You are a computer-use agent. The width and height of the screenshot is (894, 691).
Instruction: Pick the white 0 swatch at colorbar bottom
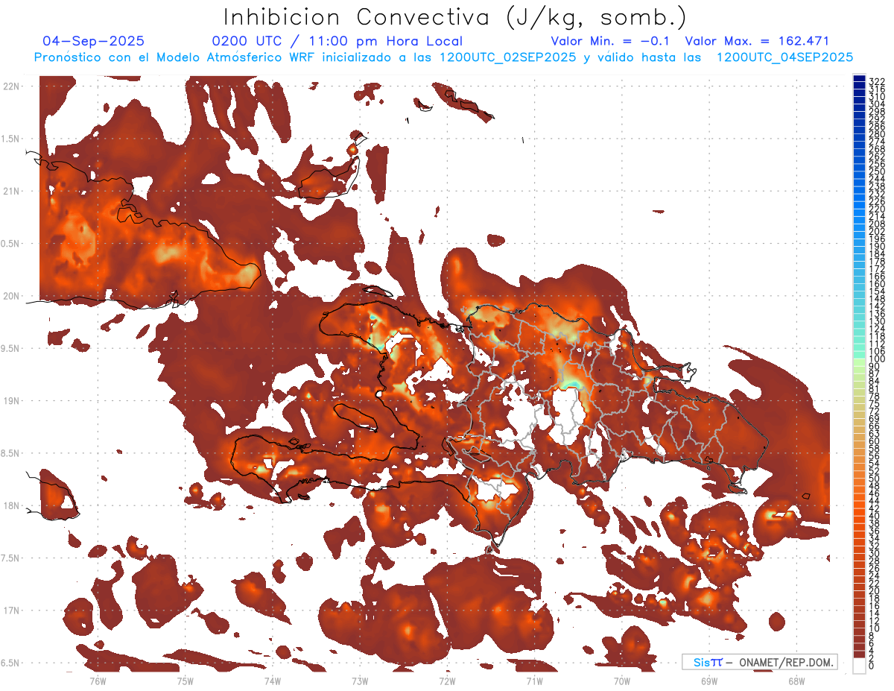click(859, 664)
